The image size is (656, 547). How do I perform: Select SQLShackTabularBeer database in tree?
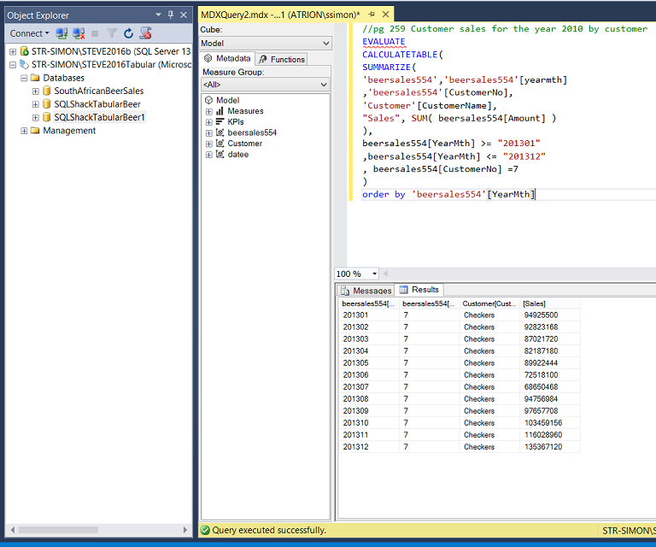pos(97,104)
